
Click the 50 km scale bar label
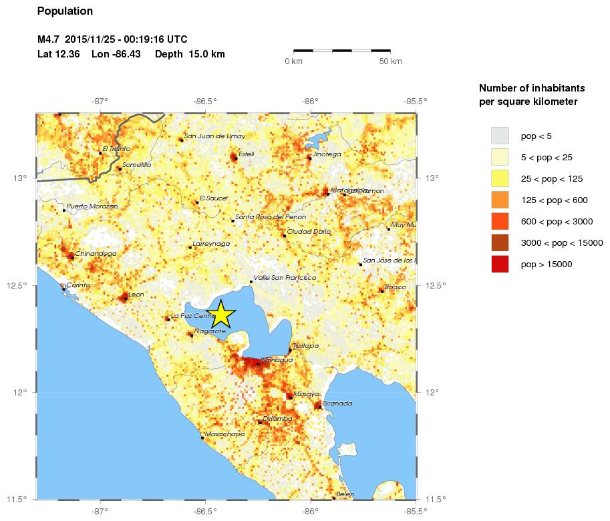391,61
